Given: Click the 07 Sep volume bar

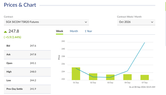Looking at the screenshot, I should click(x=145, y=78).
